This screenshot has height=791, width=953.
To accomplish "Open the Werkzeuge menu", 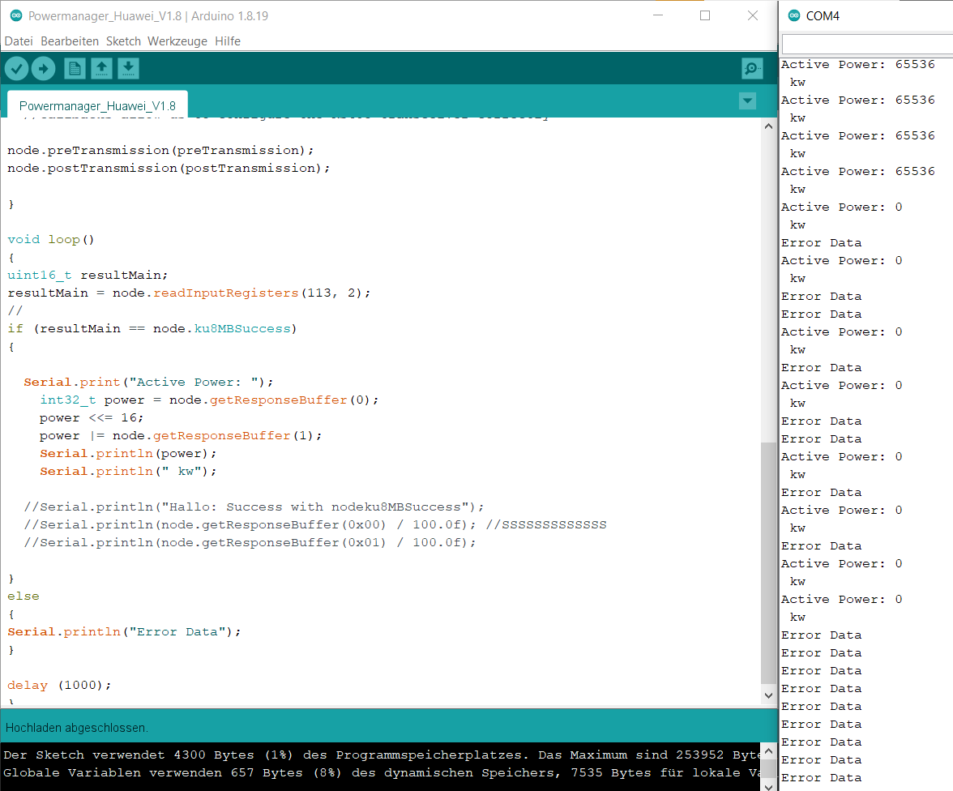I will 177,41.
